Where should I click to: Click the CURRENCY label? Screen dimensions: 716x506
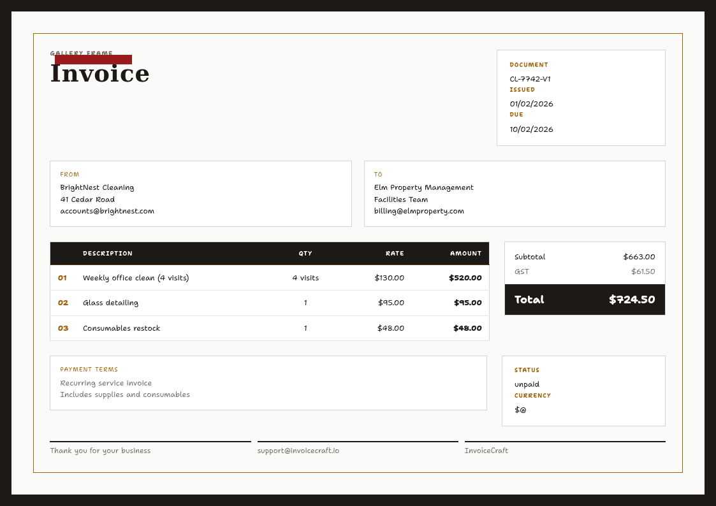pos(532,396)
